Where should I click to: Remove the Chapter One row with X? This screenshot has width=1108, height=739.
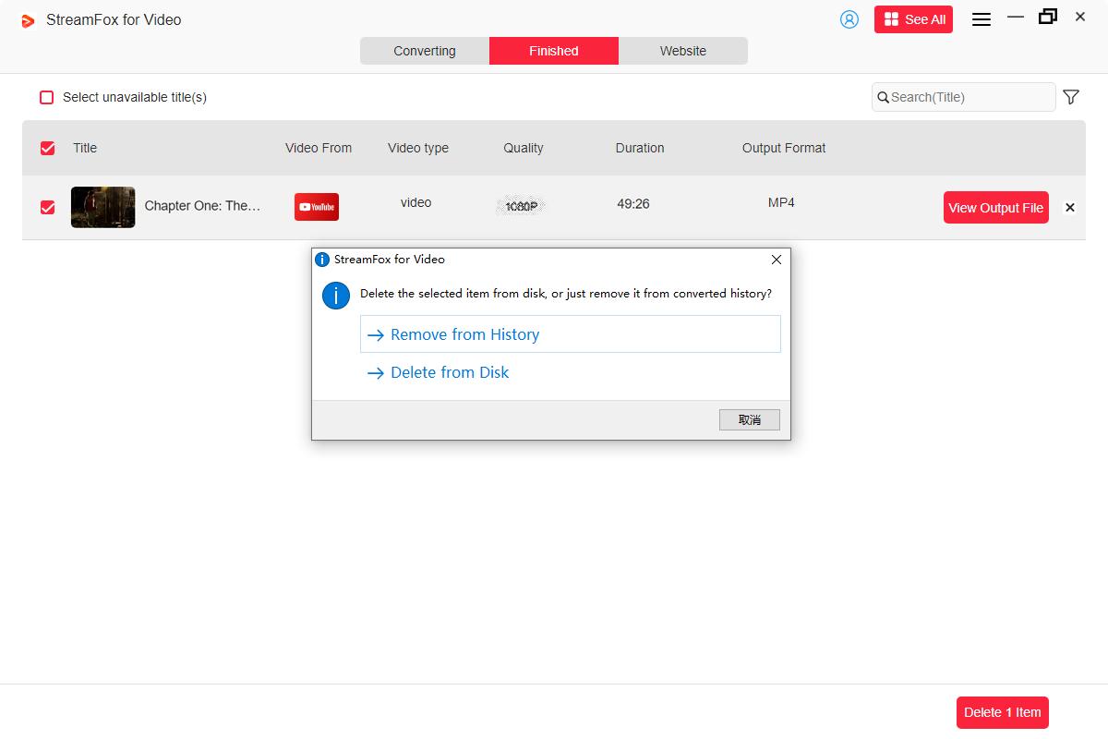(x=1070, y=208)
